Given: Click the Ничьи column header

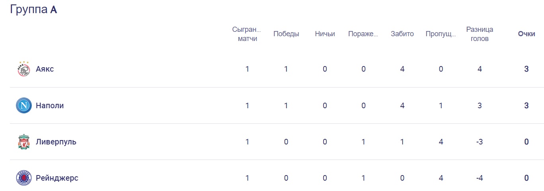Looking at the screenshot, I should pos(325,34).
